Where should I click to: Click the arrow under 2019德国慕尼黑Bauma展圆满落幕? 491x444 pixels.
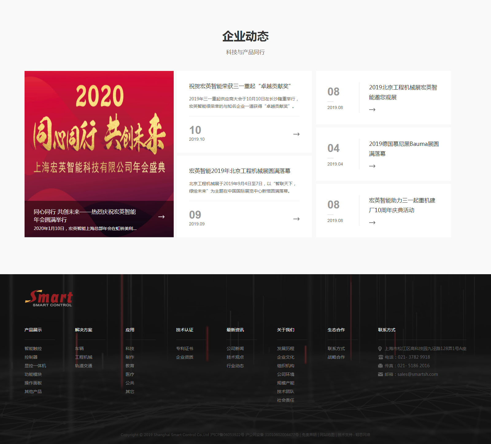pyautogui.click(x=372, y=166)
